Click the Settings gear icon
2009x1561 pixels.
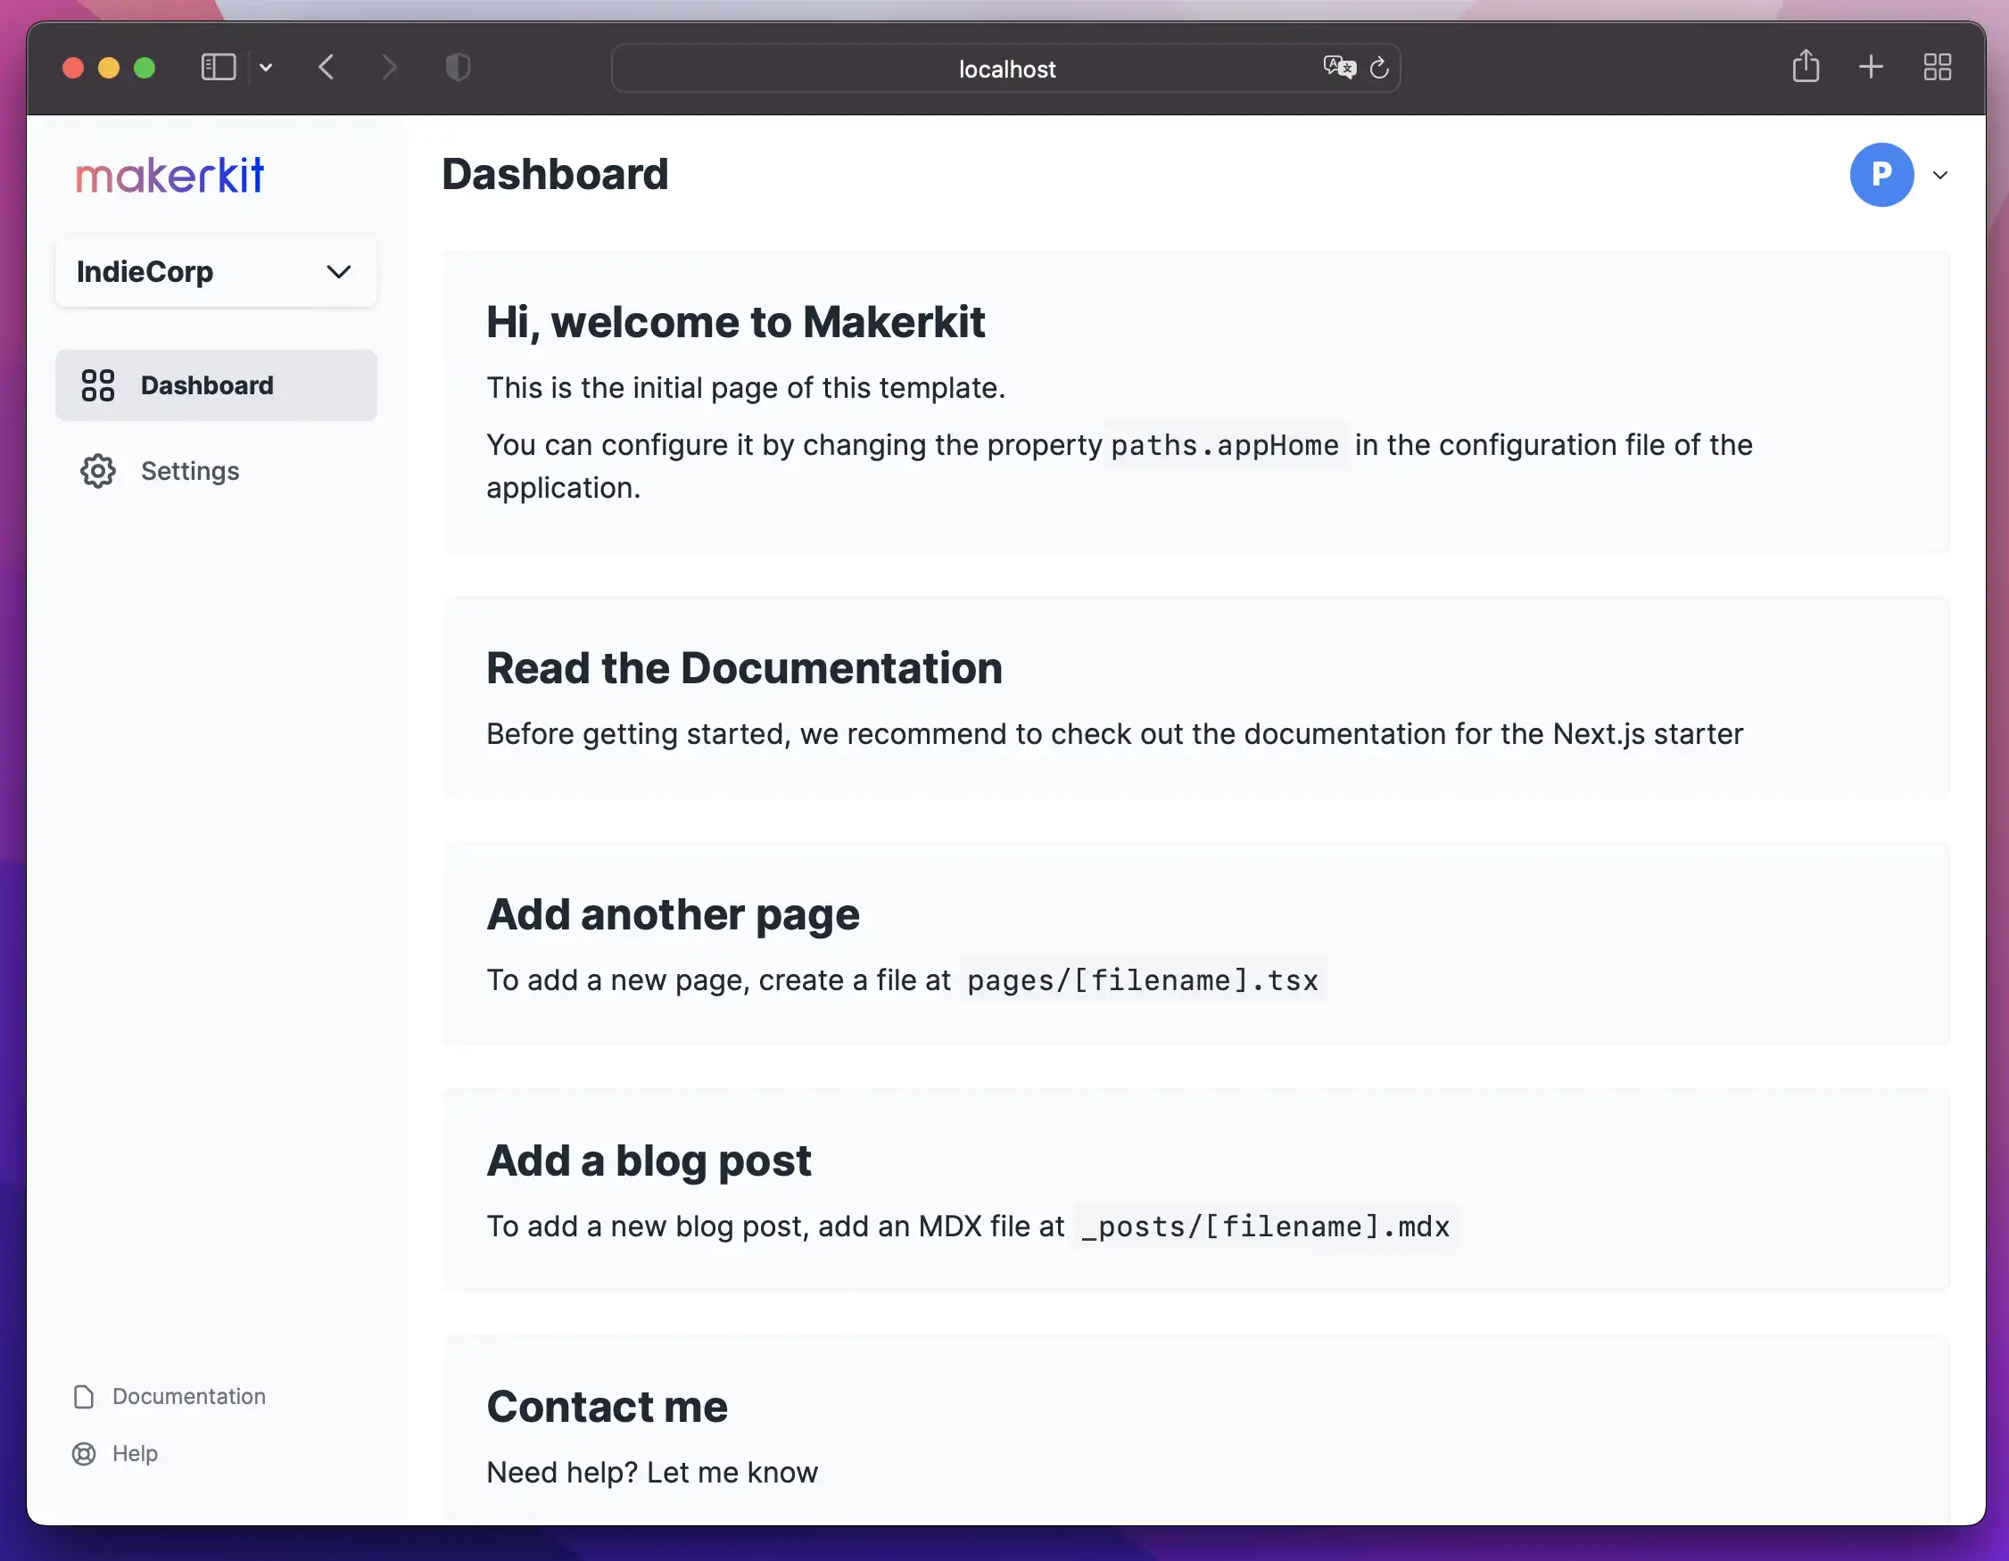pyautogui.click(x=97, y=471)
